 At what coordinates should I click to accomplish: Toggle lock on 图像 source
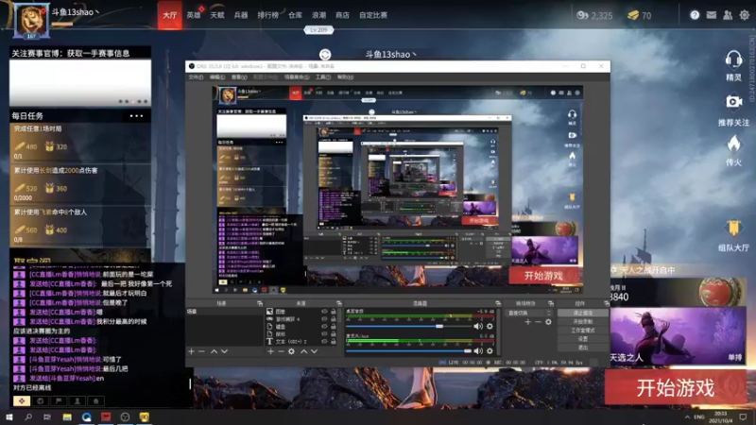[334, 312]
